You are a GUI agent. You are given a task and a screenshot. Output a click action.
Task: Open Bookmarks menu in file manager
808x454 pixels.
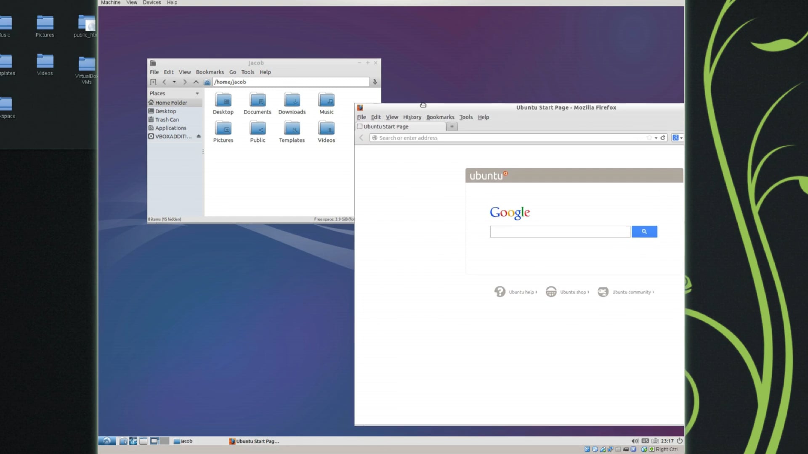(210, 72)
